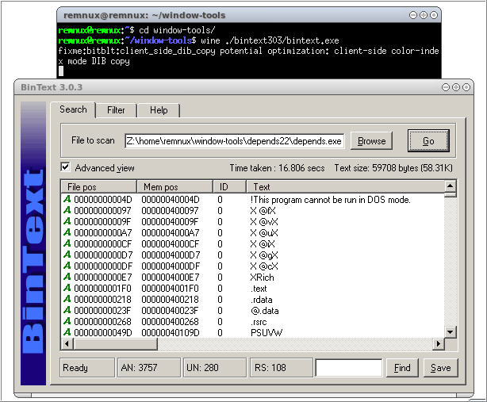
Task: Close the BinText 3.0.3 window
Action: 466,87
